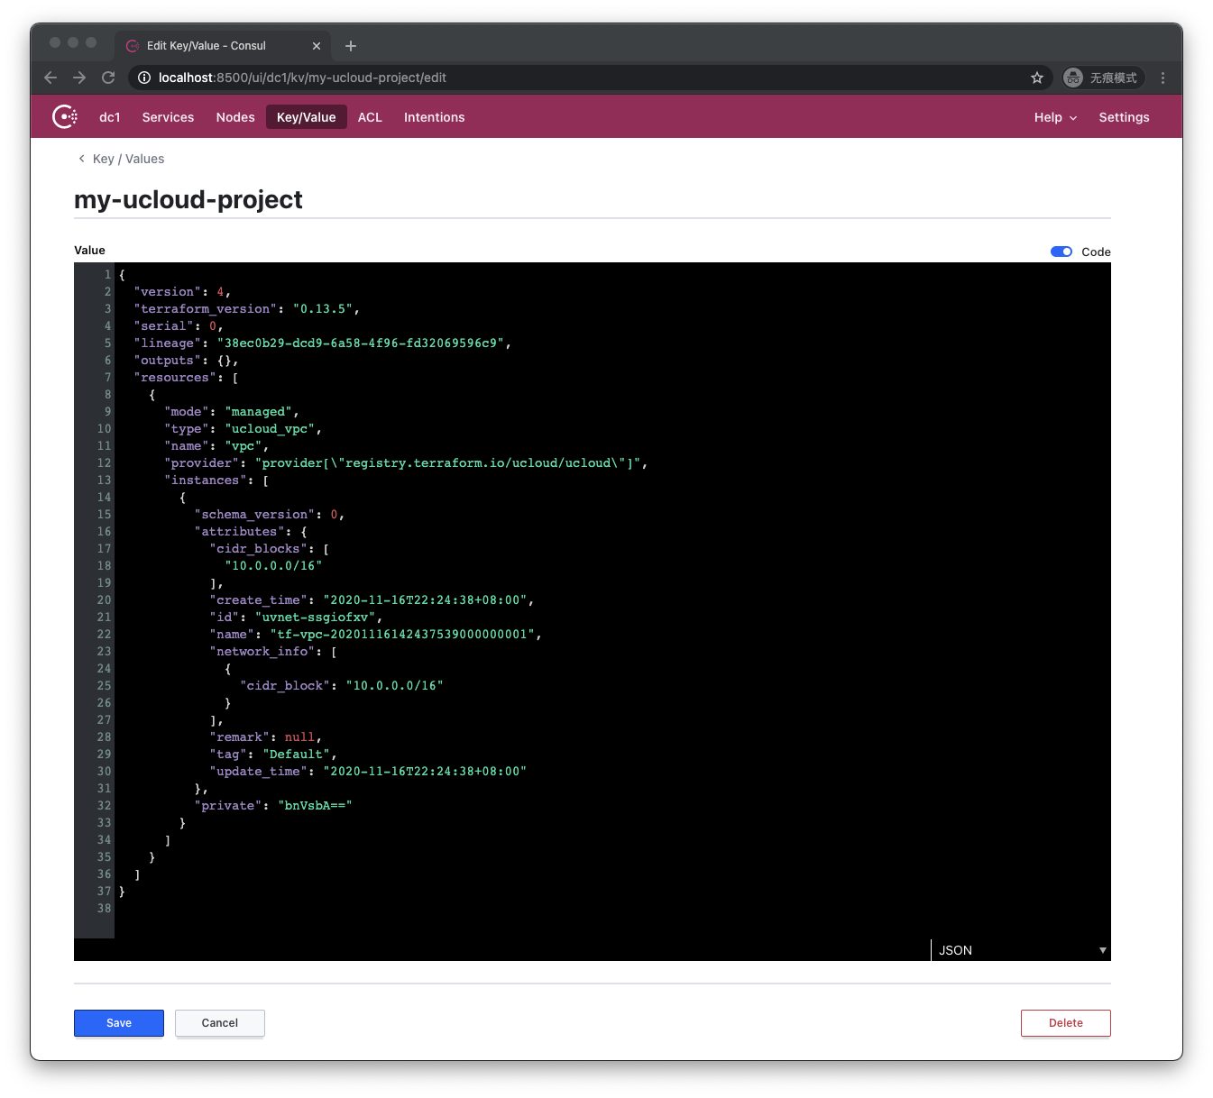This screenshot has width=1213, height=1098.
Task: Click the "create_time" line in the editor
Action: tap(372, 600)
